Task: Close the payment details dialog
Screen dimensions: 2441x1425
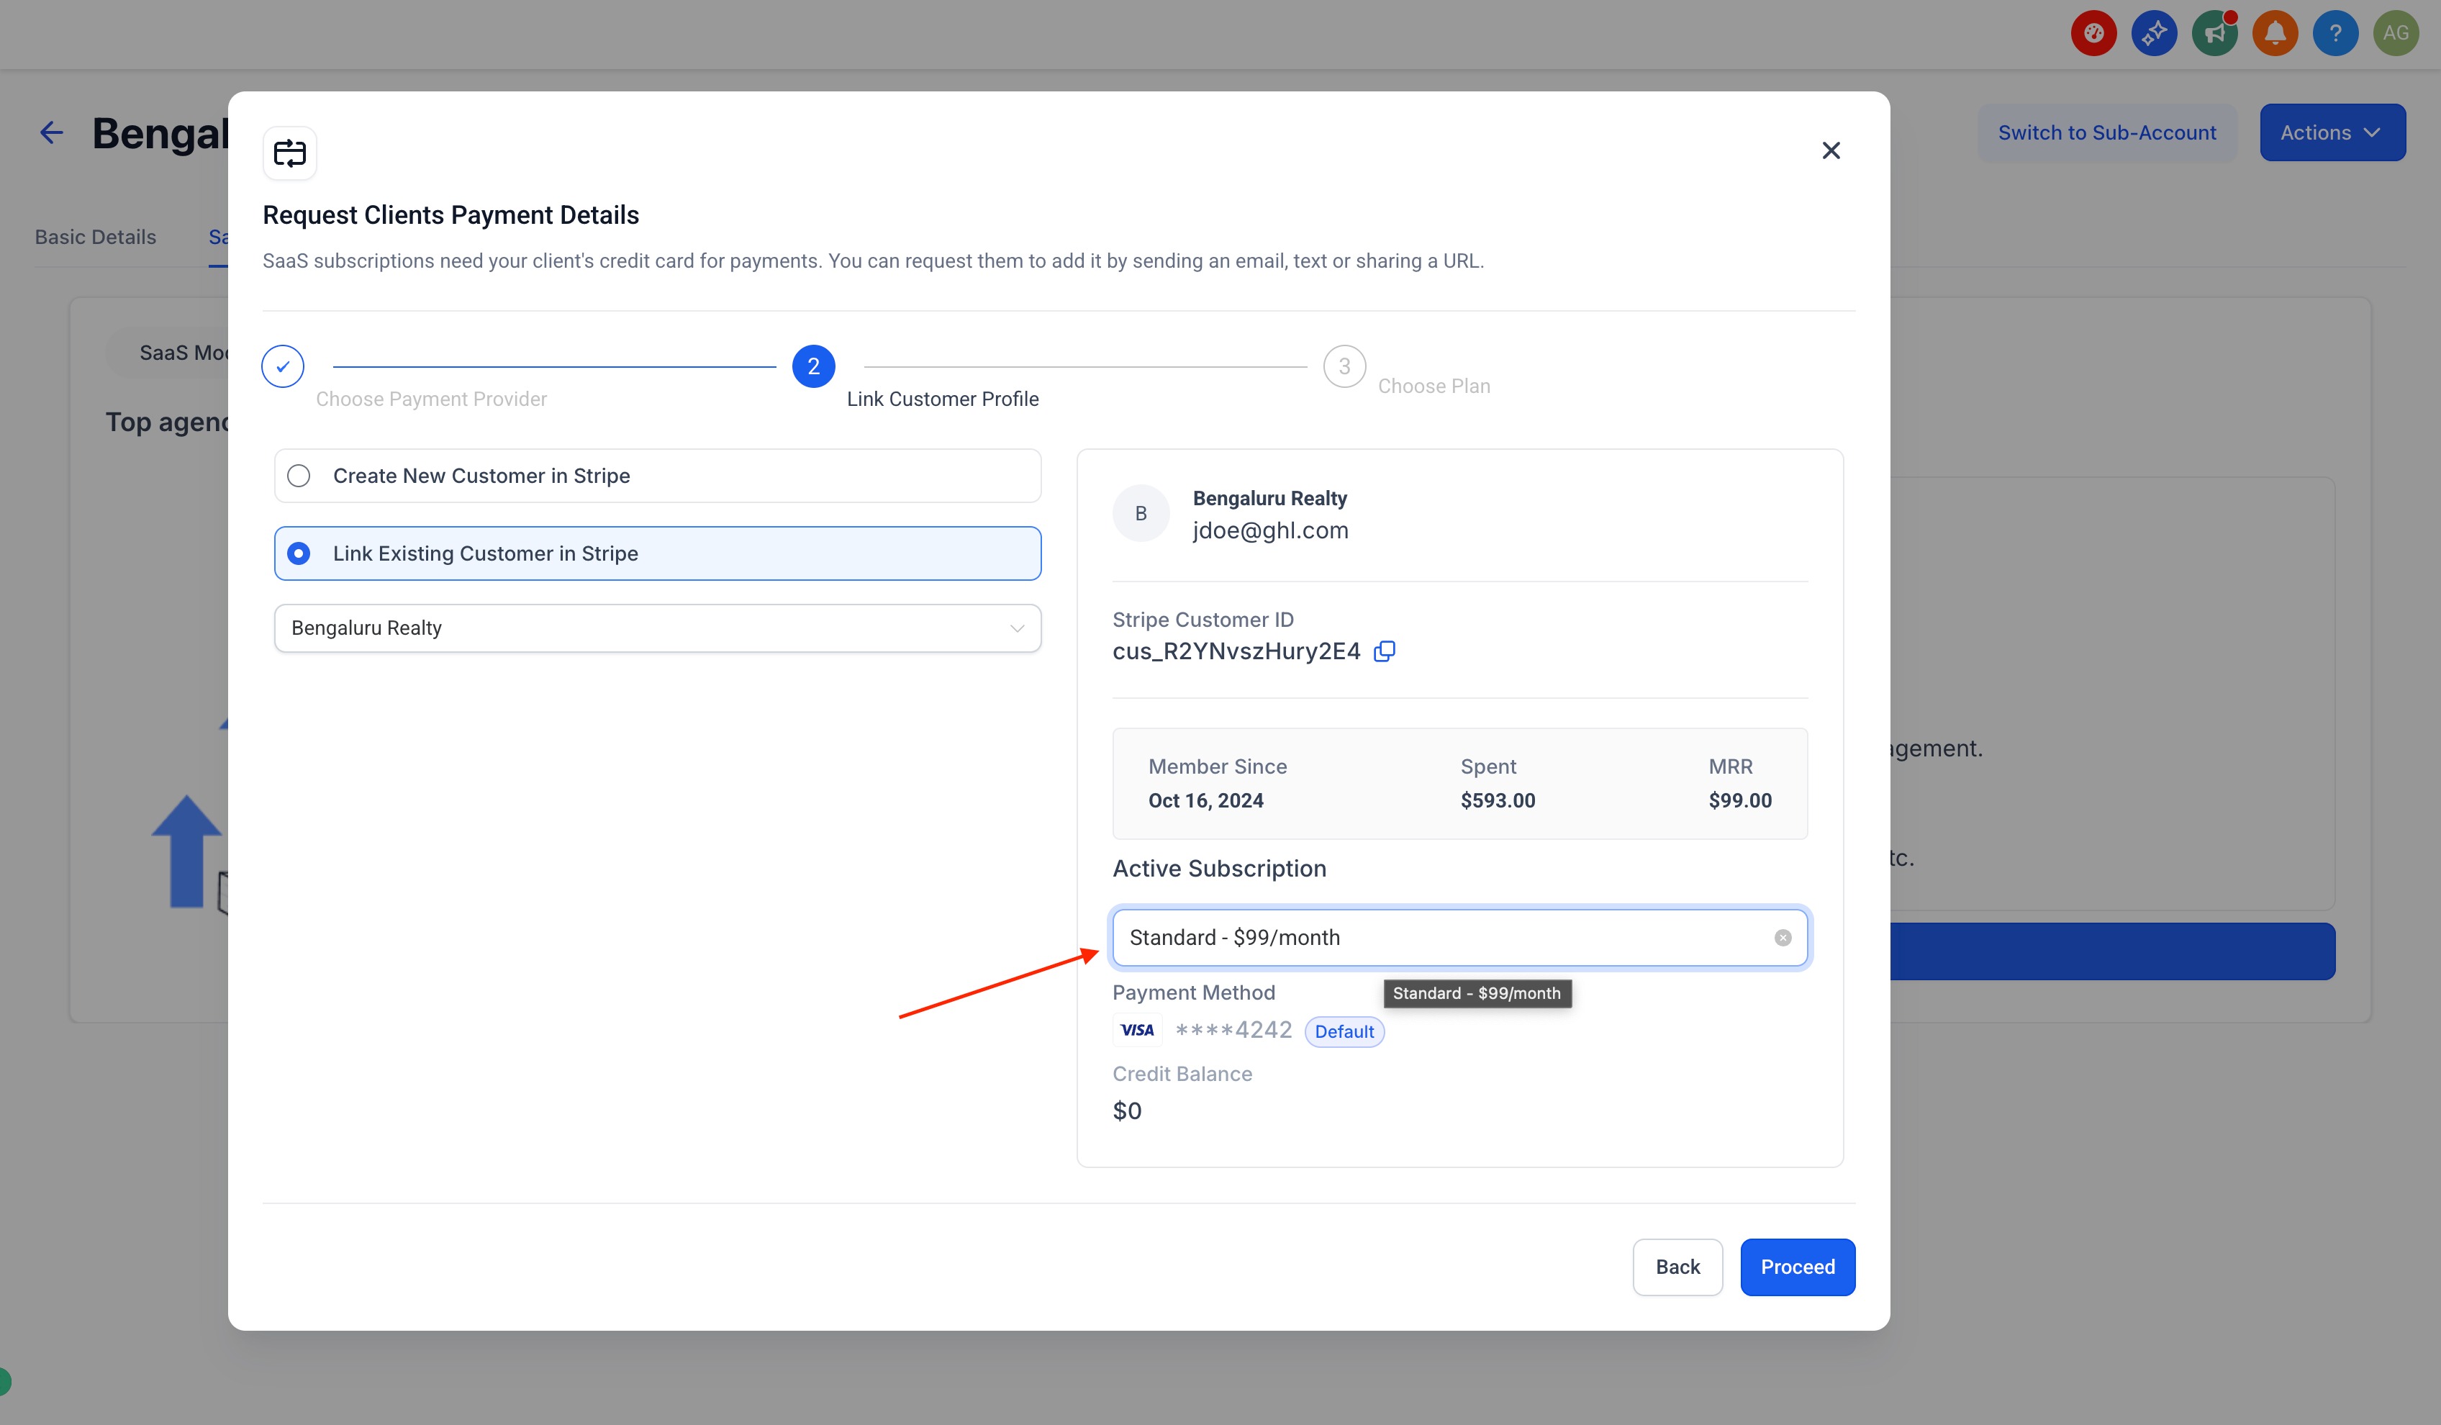Action: click(1830, 150)
